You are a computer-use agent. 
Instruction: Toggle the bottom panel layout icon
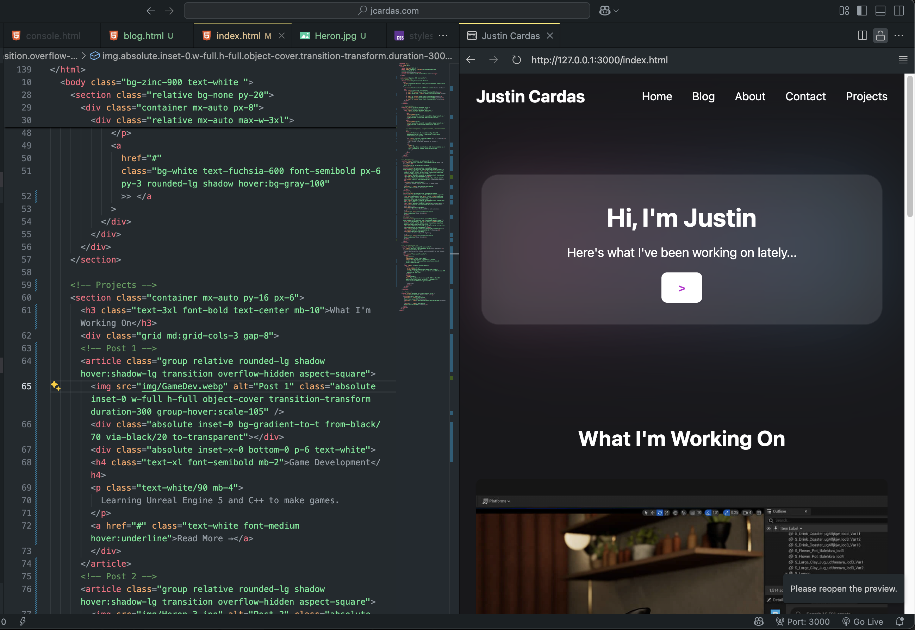point(880,11)
